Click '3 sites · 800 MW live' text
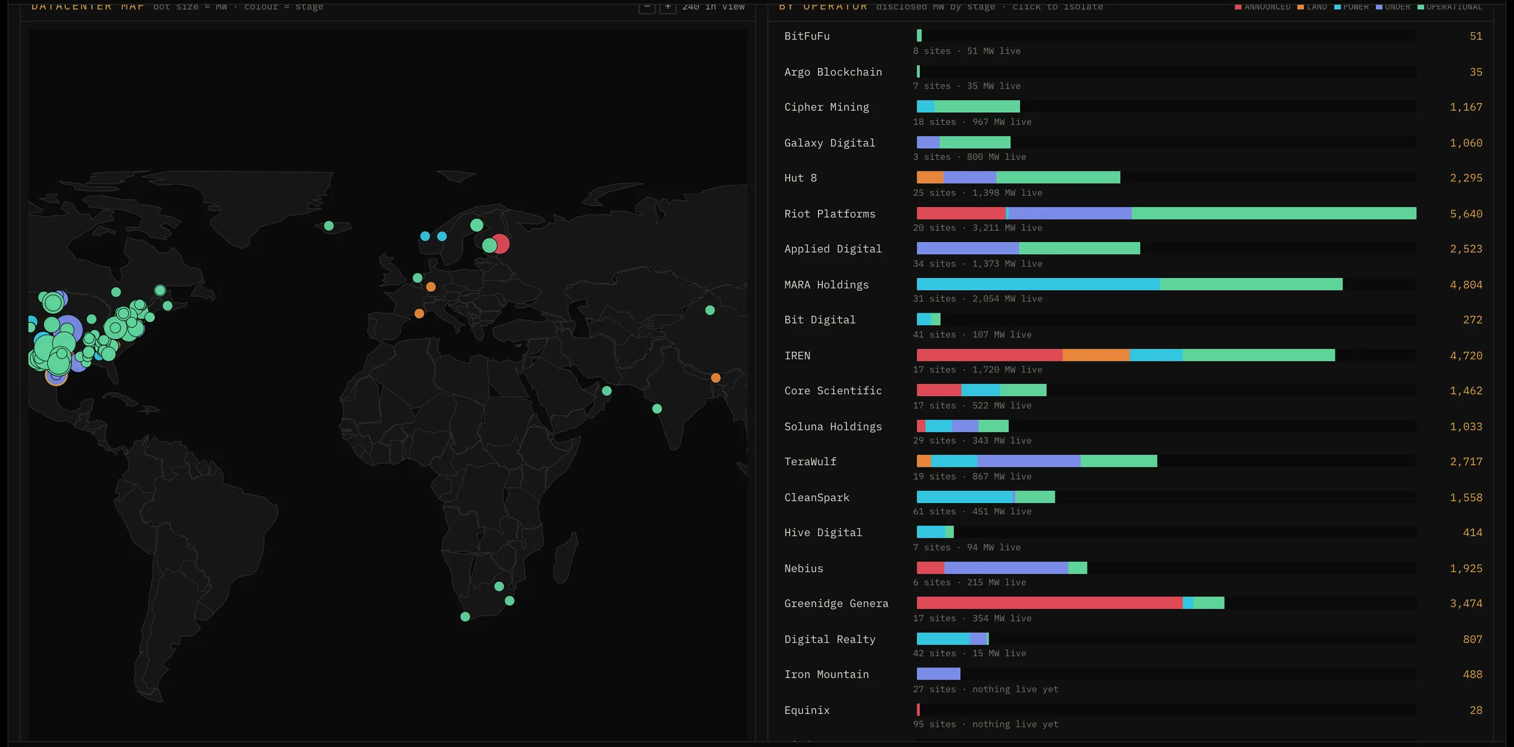The width and height of the screenshot is (1514, 747). pos(970,156)
